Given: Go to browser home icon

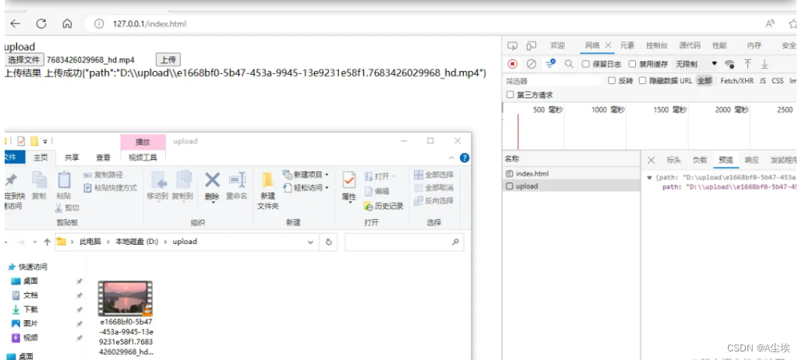Looking at the screenshot, I should tap(67, 23).
